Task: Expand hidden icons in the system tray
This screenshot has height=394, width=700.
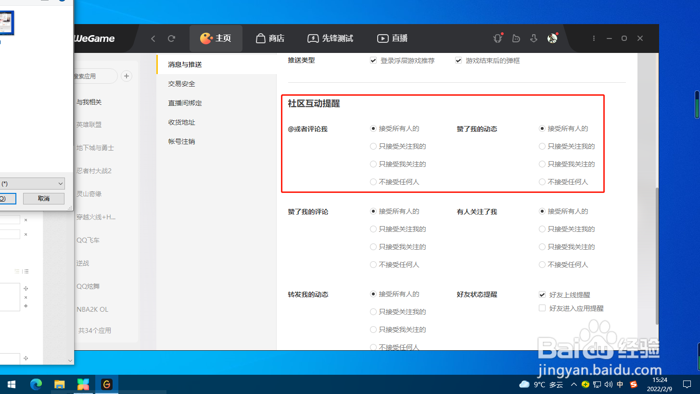Action: (573, 384)
